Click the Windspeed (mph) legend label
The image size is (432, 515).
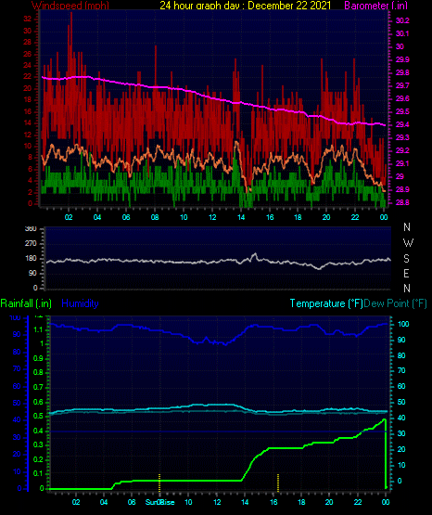click(x=70, y=6)
